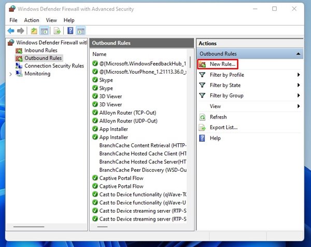Screen dimensions: 311x247
Task: Click the firewall root node icon in tree
Action: [11, 43]
